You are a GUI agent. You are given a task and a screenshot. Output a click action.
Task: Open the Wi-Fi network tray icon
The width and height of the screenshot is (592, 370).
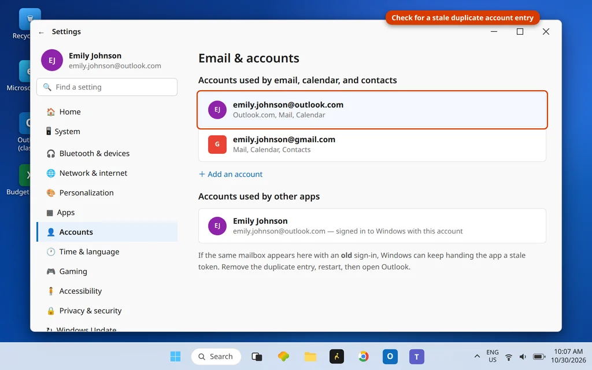509,357
